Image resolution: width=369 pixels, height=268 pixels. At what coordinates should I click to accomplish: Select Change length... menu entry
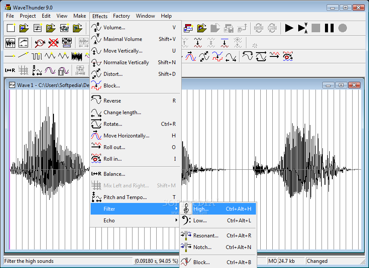tap(136, 112)
